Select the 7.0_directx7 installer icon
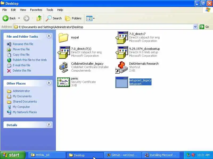The width and height of the screenshot is (213, 159). pos(122,37)
